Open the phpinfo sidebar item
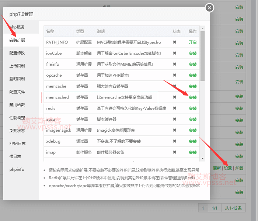Viewport: 258px width, 221px height. 17,169
